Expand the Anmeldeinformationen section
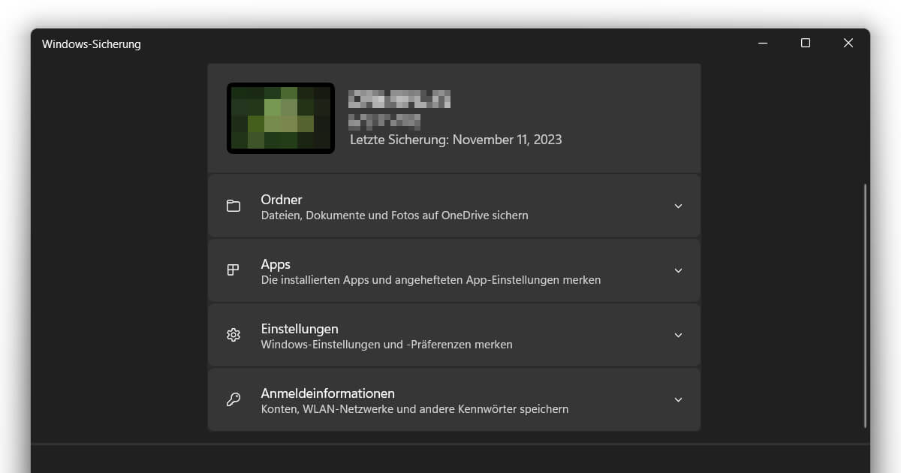 [678, 399]
